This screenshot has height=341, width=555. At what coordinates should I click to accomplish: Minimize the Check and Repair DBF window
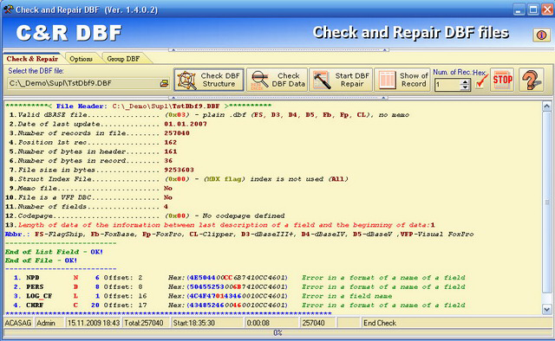[519, 10]
